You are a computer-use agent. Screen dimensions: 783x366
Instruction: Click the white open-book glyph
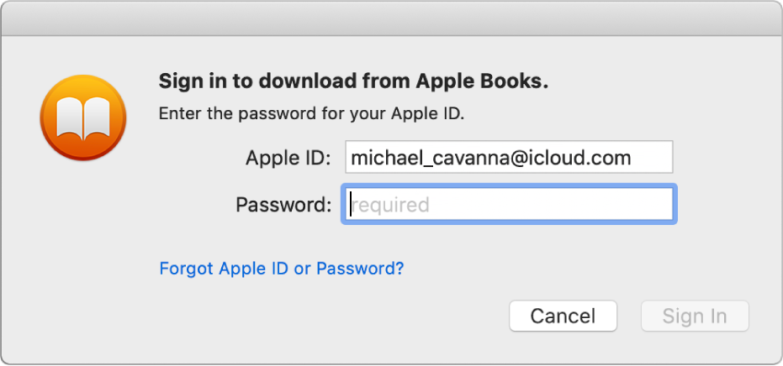pyautogui.click(x=82, y=118)
